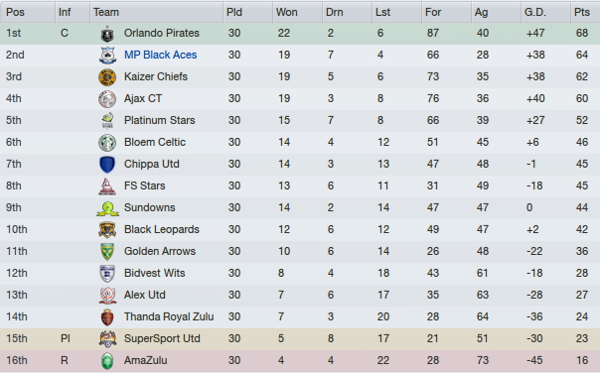The height and width of the screenshot is (373, 600).
Task: Click the Black Leopards club badge
Action: 107,230
